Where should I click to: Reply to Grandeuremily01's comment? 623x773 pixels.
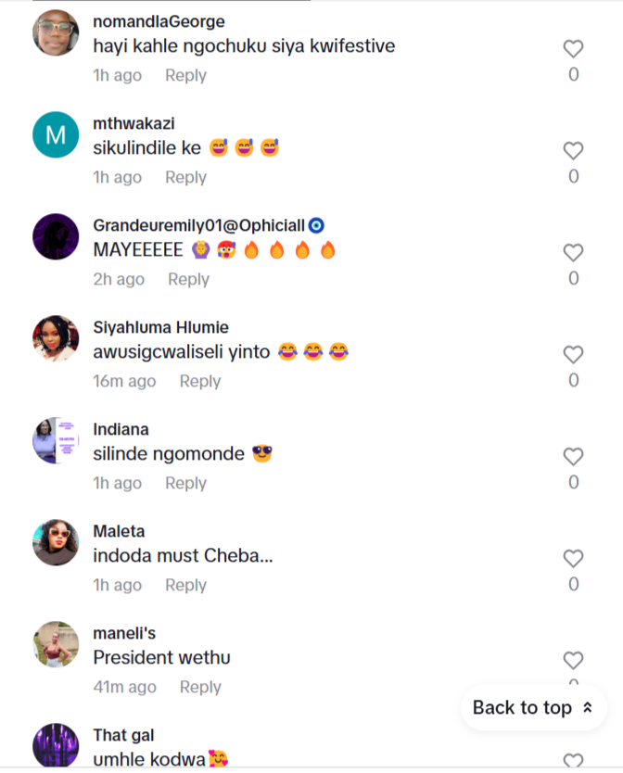click(188, 279)
